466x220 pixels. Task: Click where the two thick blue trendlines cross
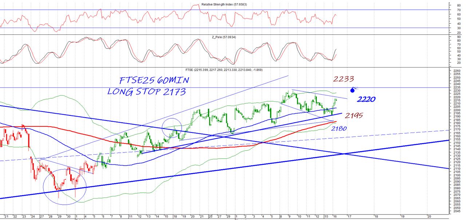(x=343, y=154)
